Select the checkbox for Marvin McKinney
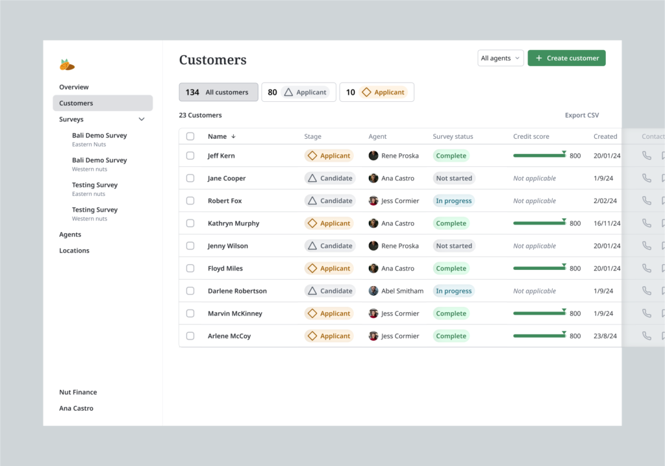The width and height of the screenshot is (665, 466). 190,313
